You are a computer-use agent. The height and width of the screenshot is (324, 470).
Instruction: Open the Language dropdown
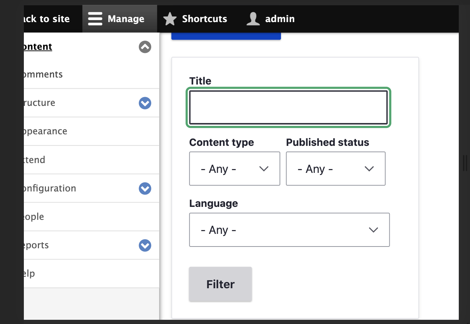pyautogui.click(x=289, y=230)
